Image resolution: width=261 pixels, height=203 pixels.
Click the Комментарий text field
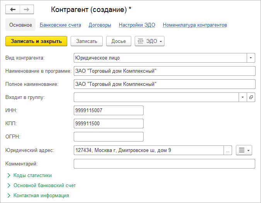[164, 164]
